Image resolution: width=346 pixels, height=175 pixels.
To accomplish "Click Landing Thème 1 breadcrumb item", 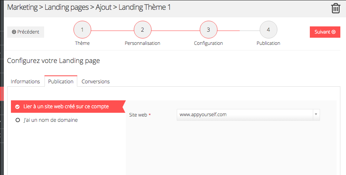I will point(145,7).
